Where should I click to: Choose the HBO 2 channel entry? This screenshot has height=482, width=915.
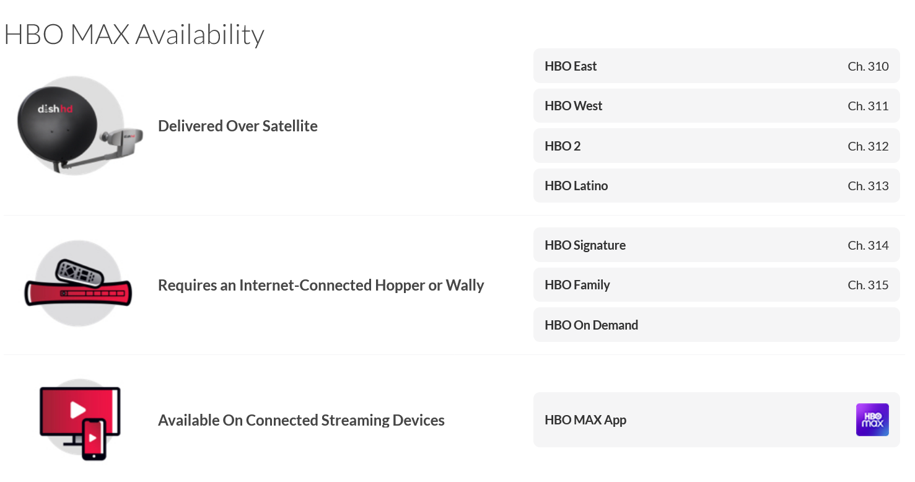click(x=716, y=146)
